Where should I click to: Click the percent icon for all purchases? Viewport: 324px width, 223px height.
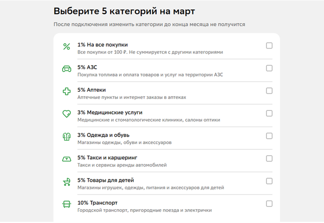(x=67, y=46)
